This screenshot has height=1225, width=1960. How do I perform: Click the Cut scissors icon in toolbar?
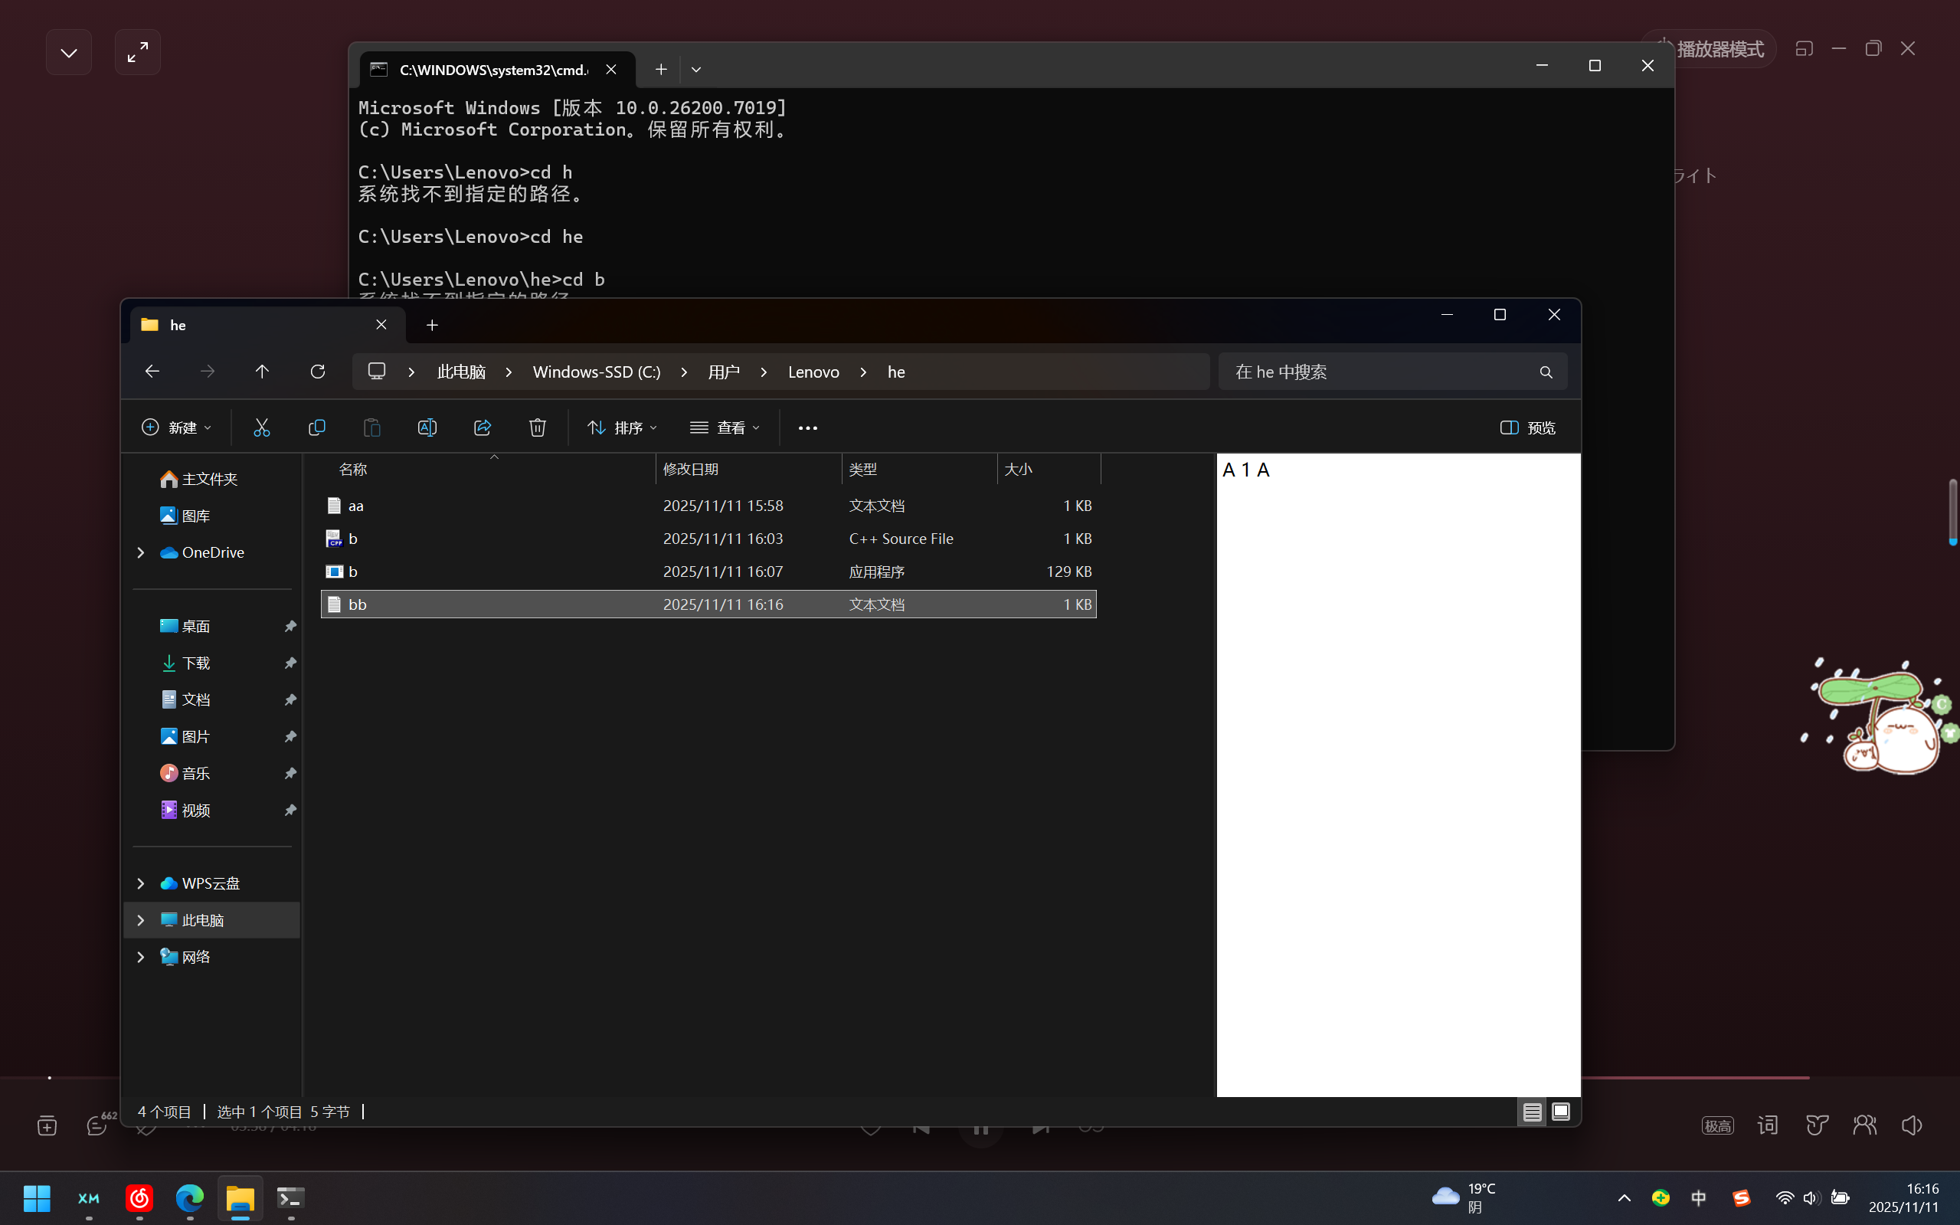(x=262, y=427)
